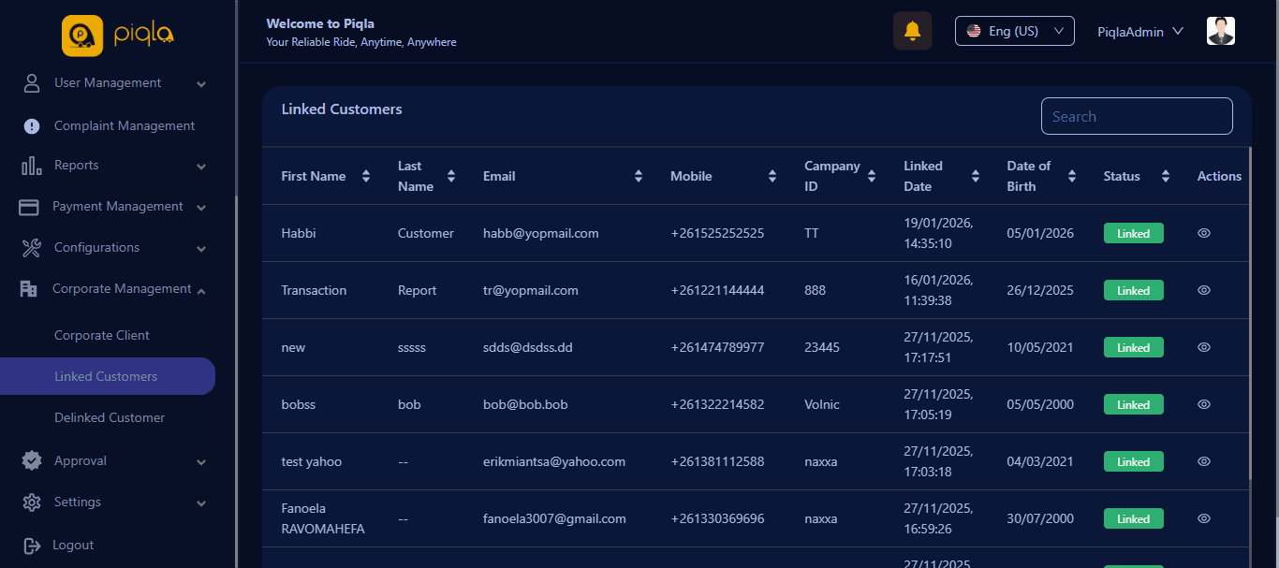This screenshot has width=1279, height=568.
Task: Click the Linked Customers page heading
Action: [x=342, y=109]
